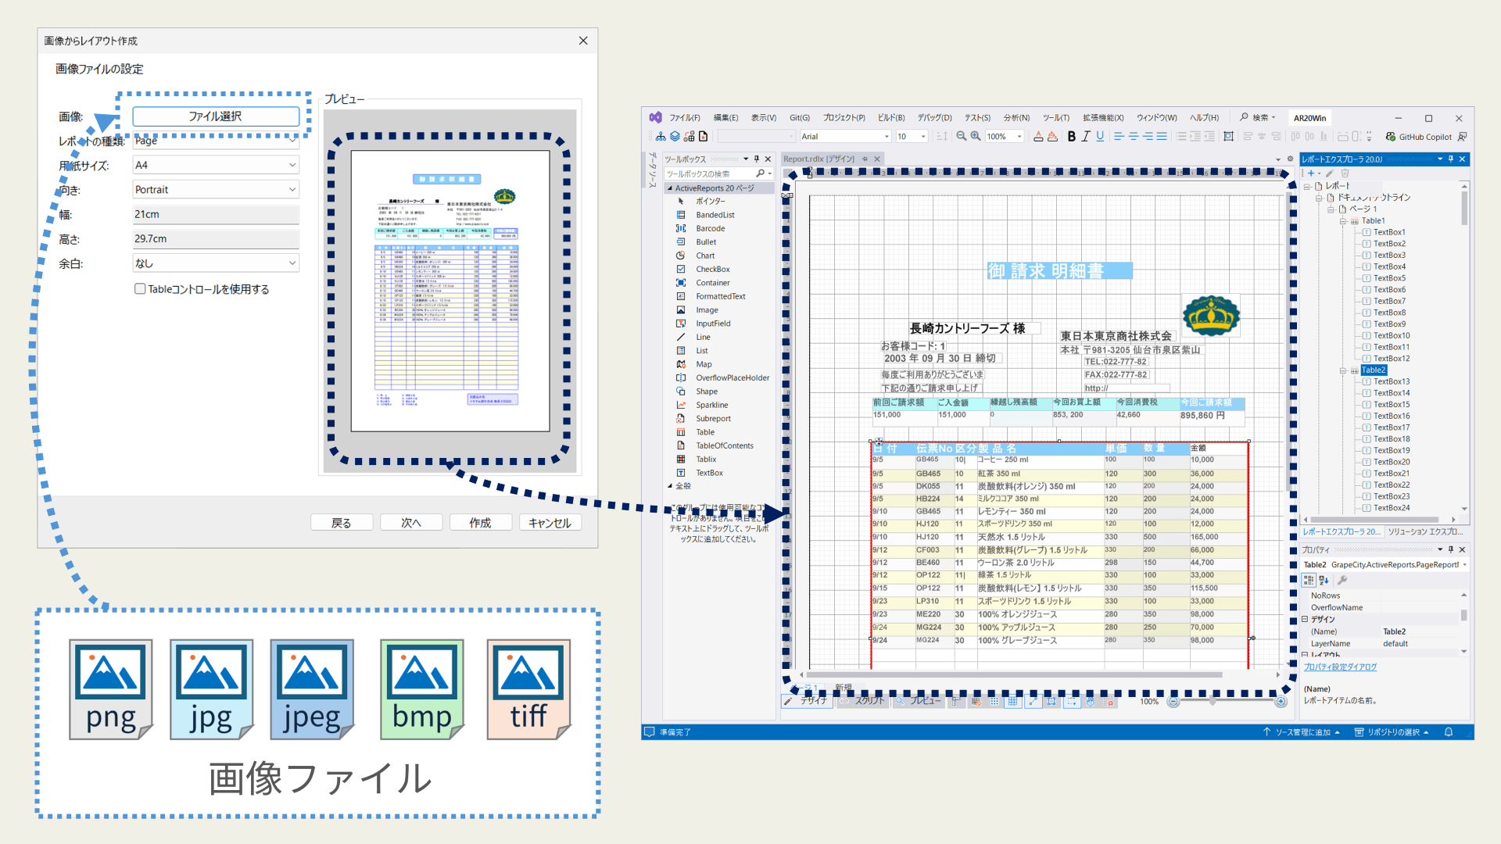
Task: Click the ファイル選択 button
Action: click(x=216, y=116)
